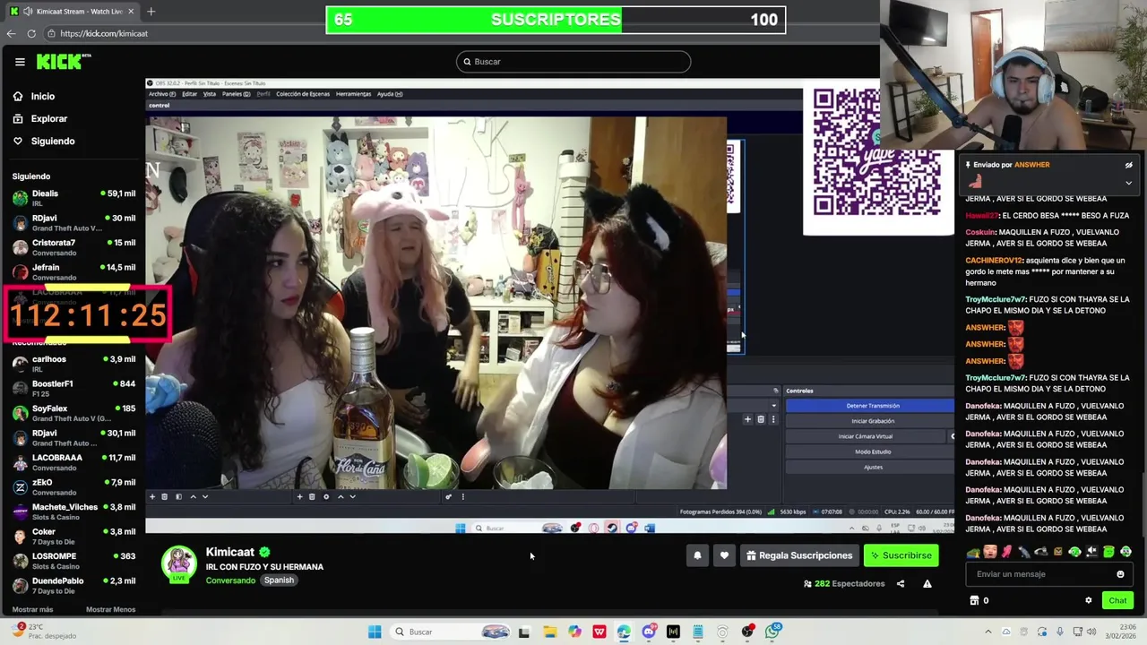1147x645 pixels.
Task: Toggle follow heart button
Action: click(724, 555)
